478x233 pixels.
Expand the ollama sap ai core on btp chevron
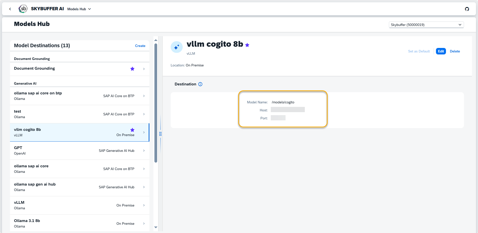coord(144,96)
